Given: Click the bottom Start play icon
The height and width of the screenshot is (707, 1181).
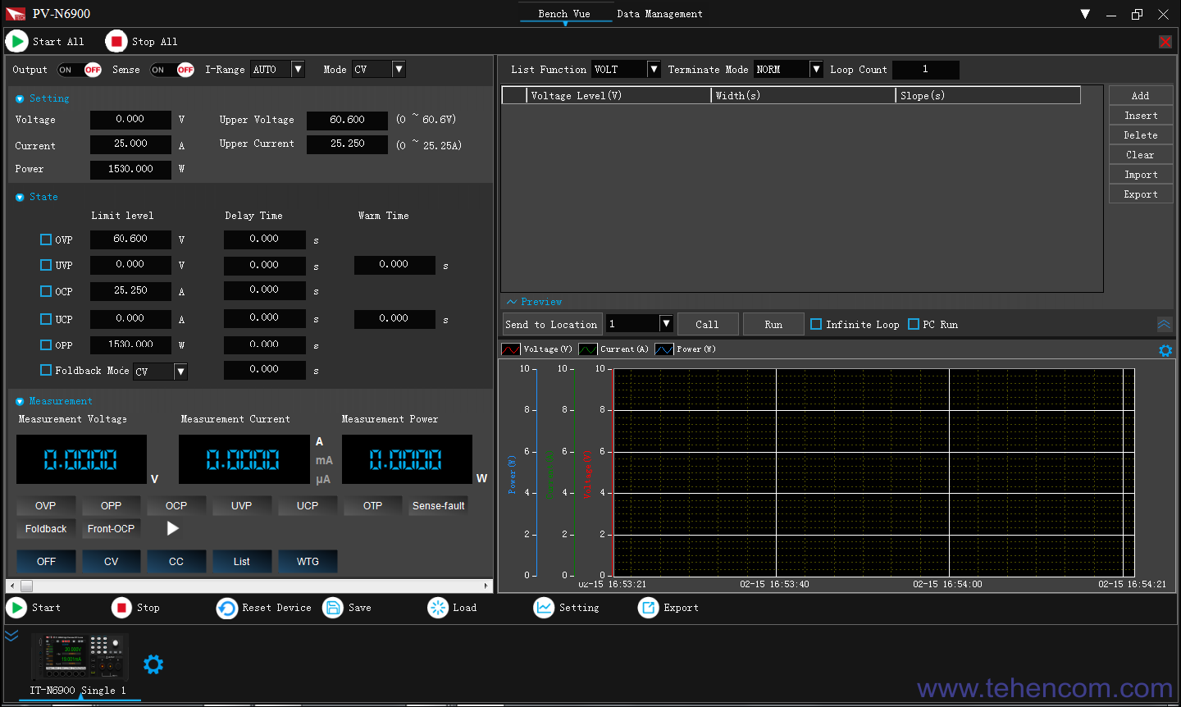Looking at the screenshot, I should pyautogui.click(x=16, y=608).
